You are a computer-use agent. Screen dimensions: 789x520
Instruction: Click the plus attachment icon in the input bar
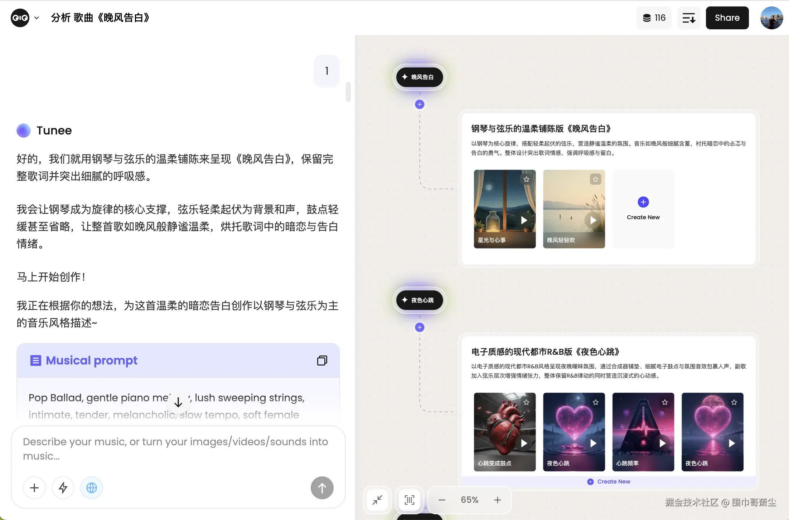(34, 487)
